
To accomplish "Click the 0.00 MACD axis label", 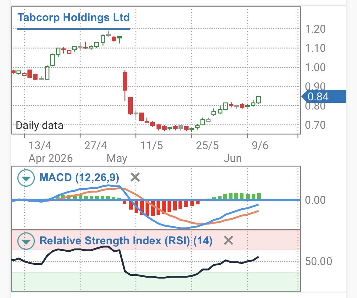I will pos(315,200).
